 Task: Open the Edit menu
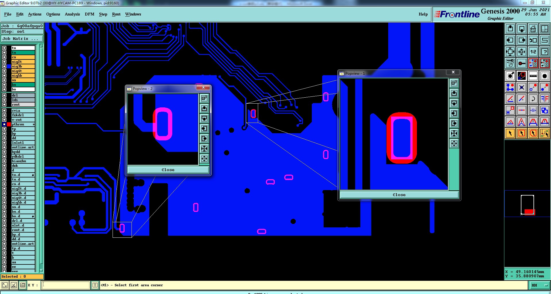pos(20,14)
